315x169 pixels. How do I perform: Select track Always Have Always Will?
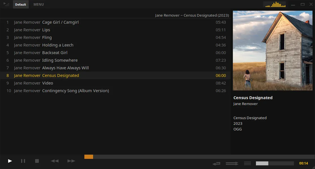click(x=115, y=68)
